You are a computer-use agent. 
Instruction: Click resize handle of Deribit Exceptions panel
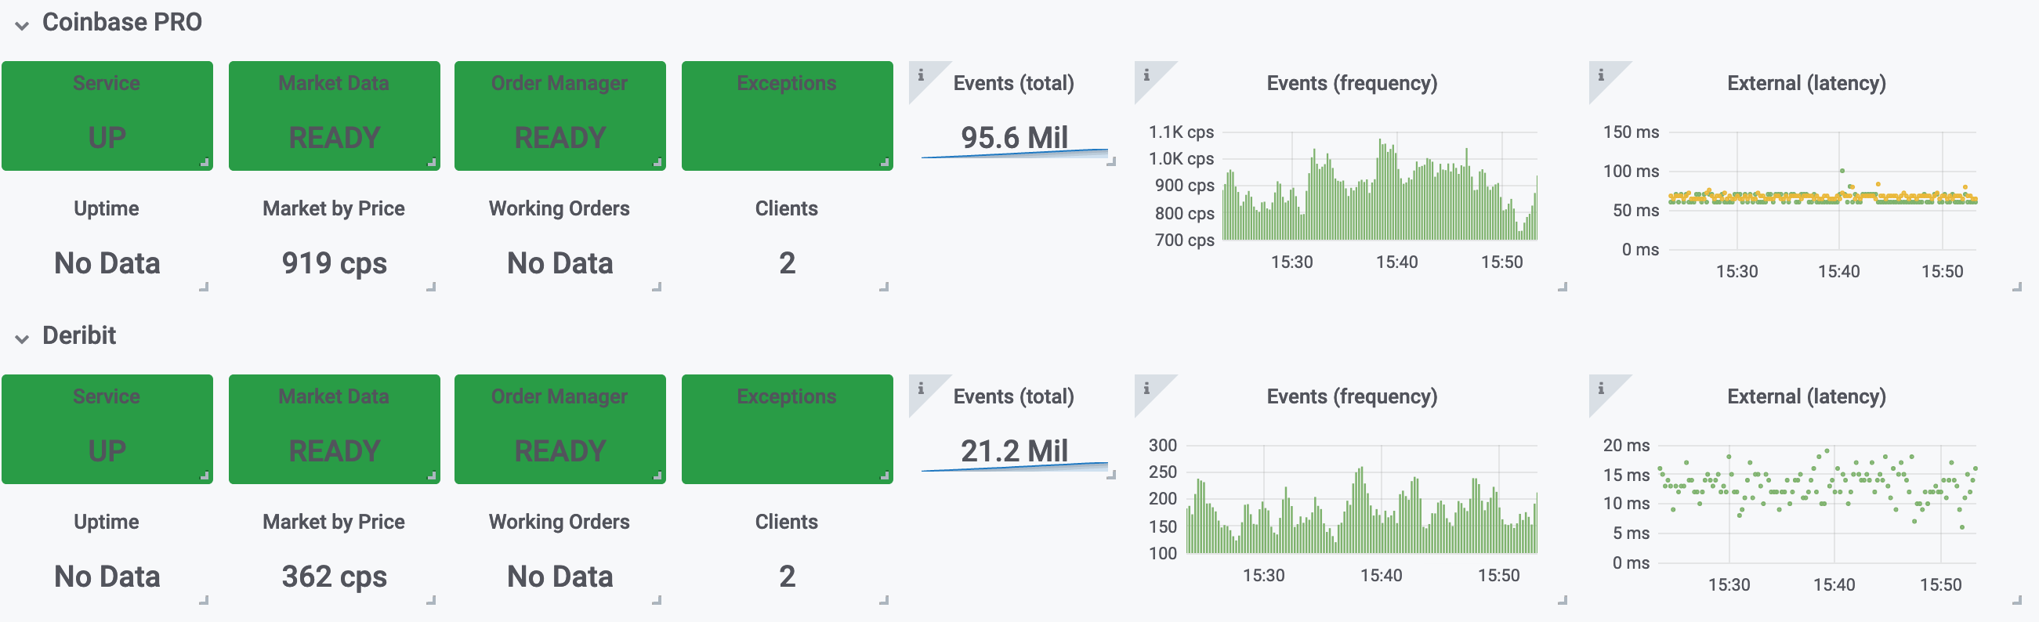pyautogui.click(x=884, y=476)
